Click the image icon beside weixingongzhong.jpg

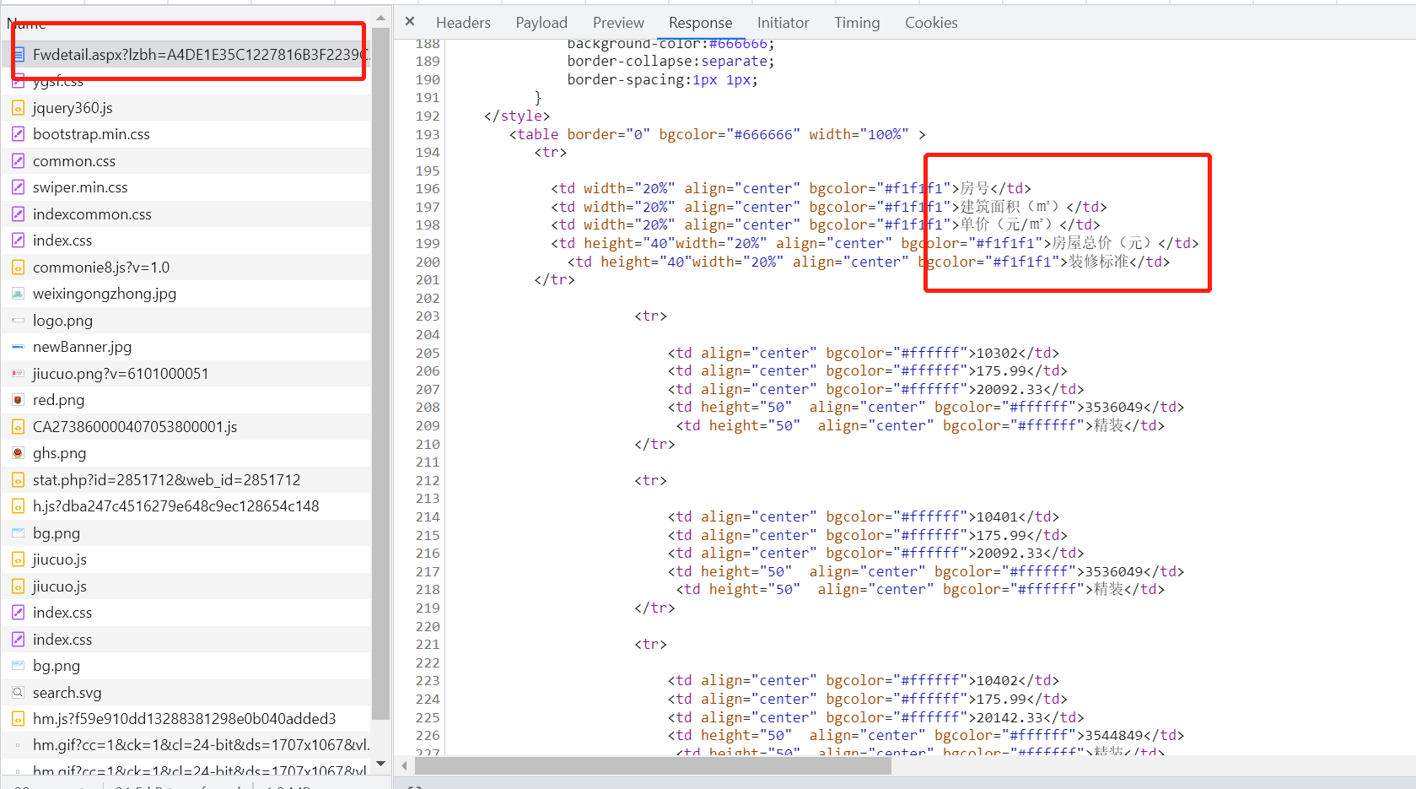pos(18,294)
